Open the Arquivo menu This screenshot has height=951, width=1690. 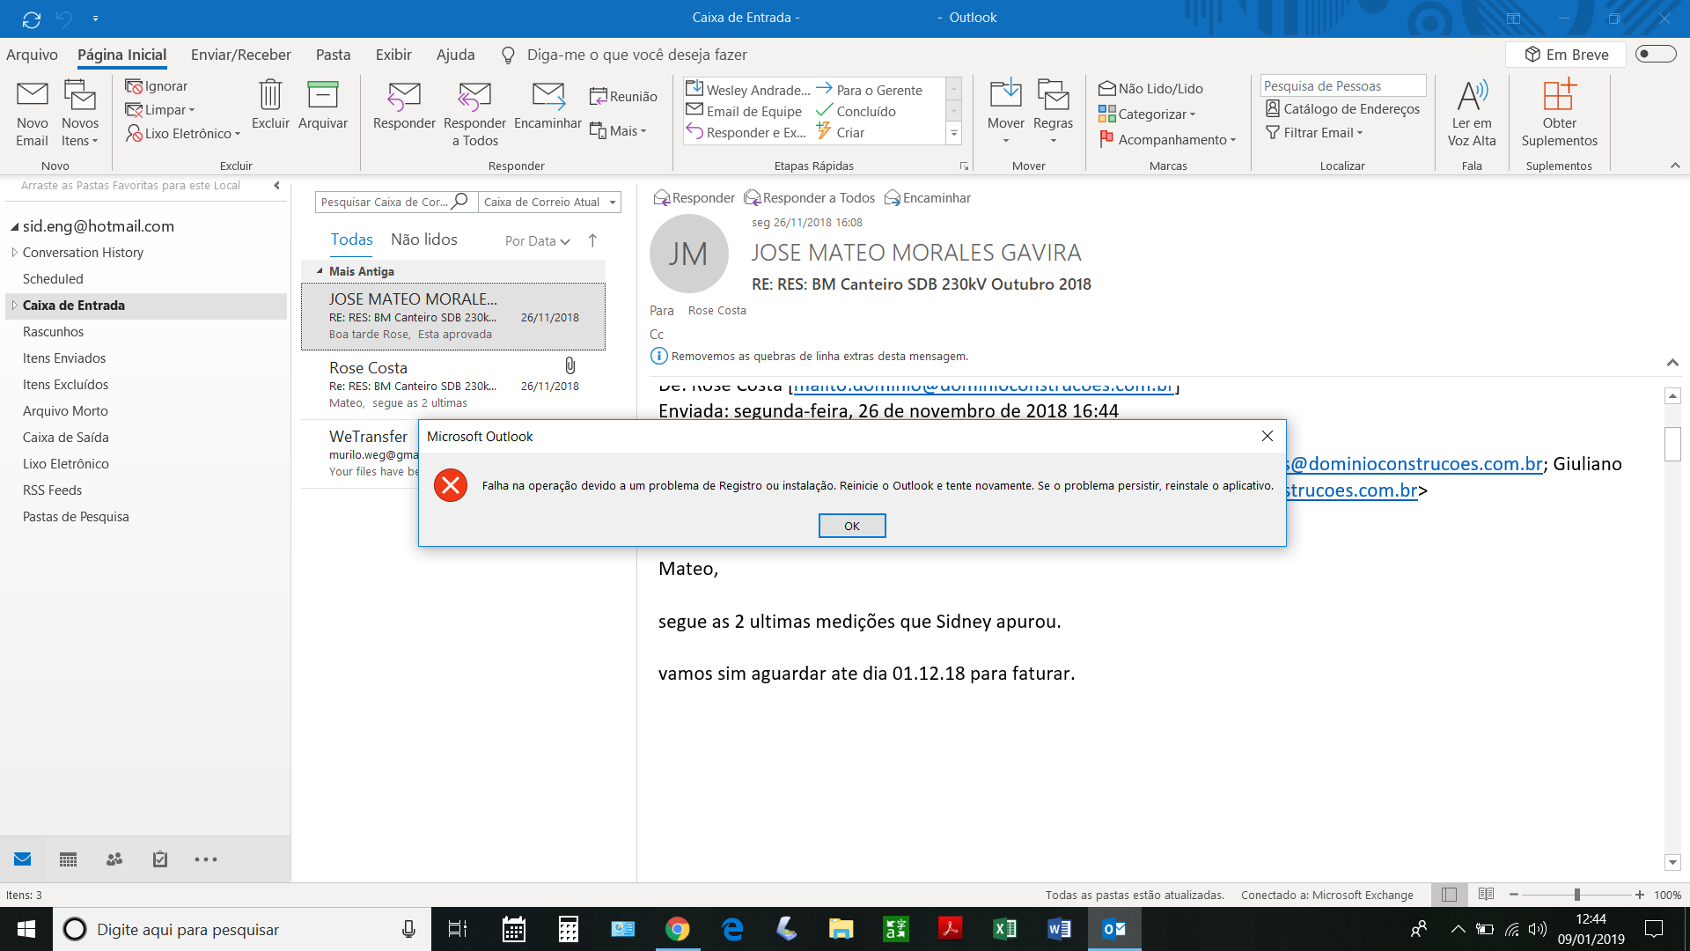32,55
